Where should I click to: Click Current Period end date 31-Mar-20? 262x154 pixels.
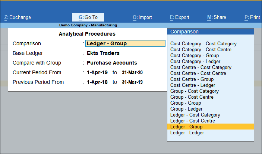pyautogui.click(x=132, y=72)
